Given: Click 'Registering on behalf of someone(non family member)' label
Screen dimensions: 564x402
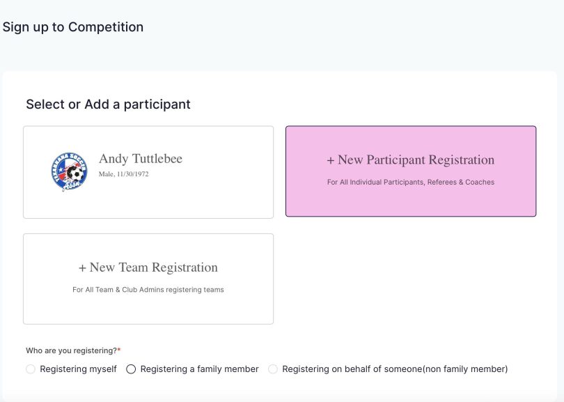Looking at the screenshot, I should click(395, 369).
